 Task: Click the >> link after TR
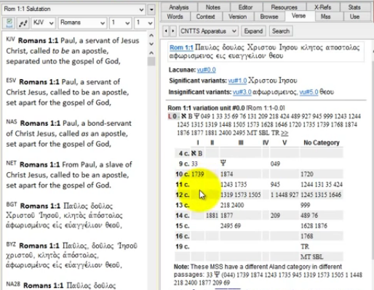click(285, 133)
